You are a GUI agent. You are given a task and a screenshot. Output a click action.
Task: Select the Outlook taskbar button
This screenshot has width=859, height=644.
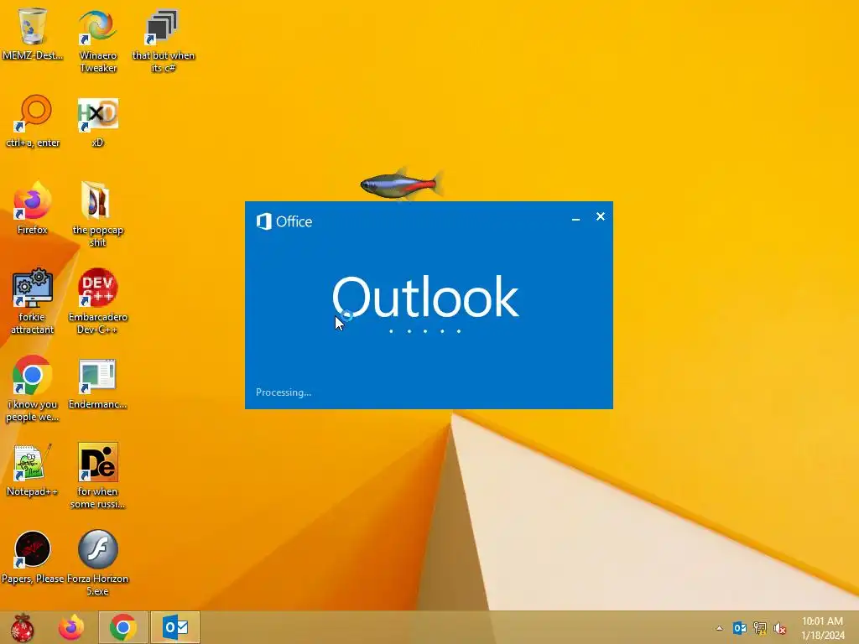pos(175,627)
